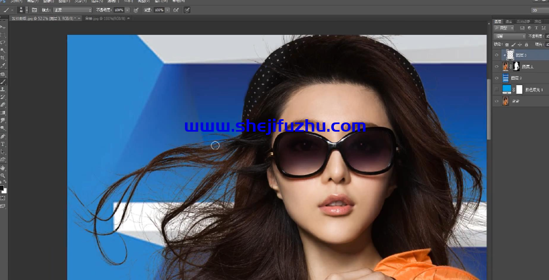Click the layer mask link on layer 1
549x280 pixels.
click(511, 66)
